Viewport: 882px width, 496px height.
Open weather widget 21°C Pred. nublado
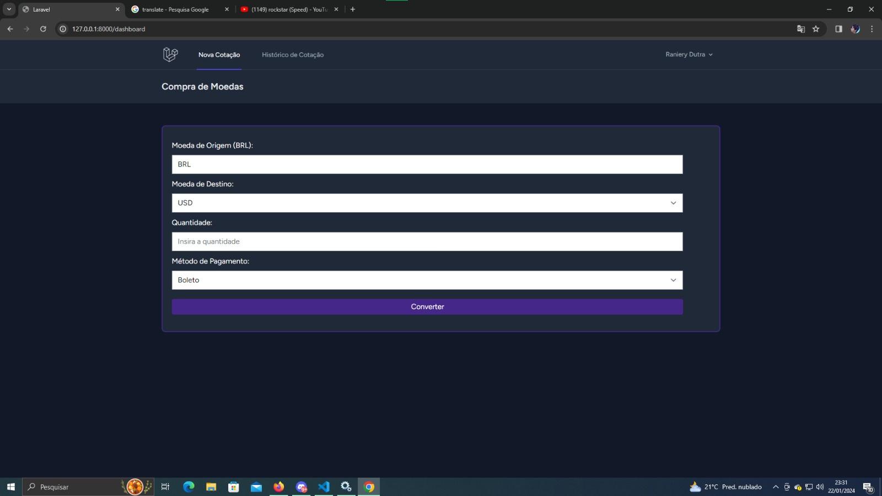coord(725,487)
